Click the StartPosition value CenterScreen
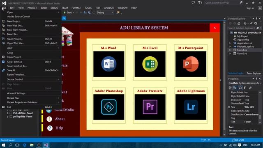Image resolution: width=263 pixels, height=148 pixels. [x=251, y=115]
